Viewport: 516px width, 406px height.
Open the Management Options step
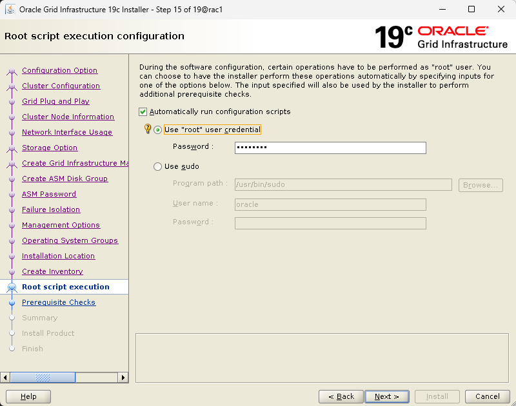[x=61, y=225]
